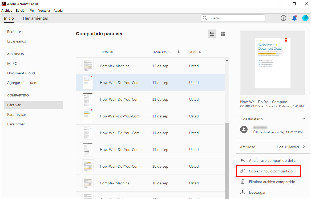311x199 pixels.
Task: Click Descargar
Action: 257,192
